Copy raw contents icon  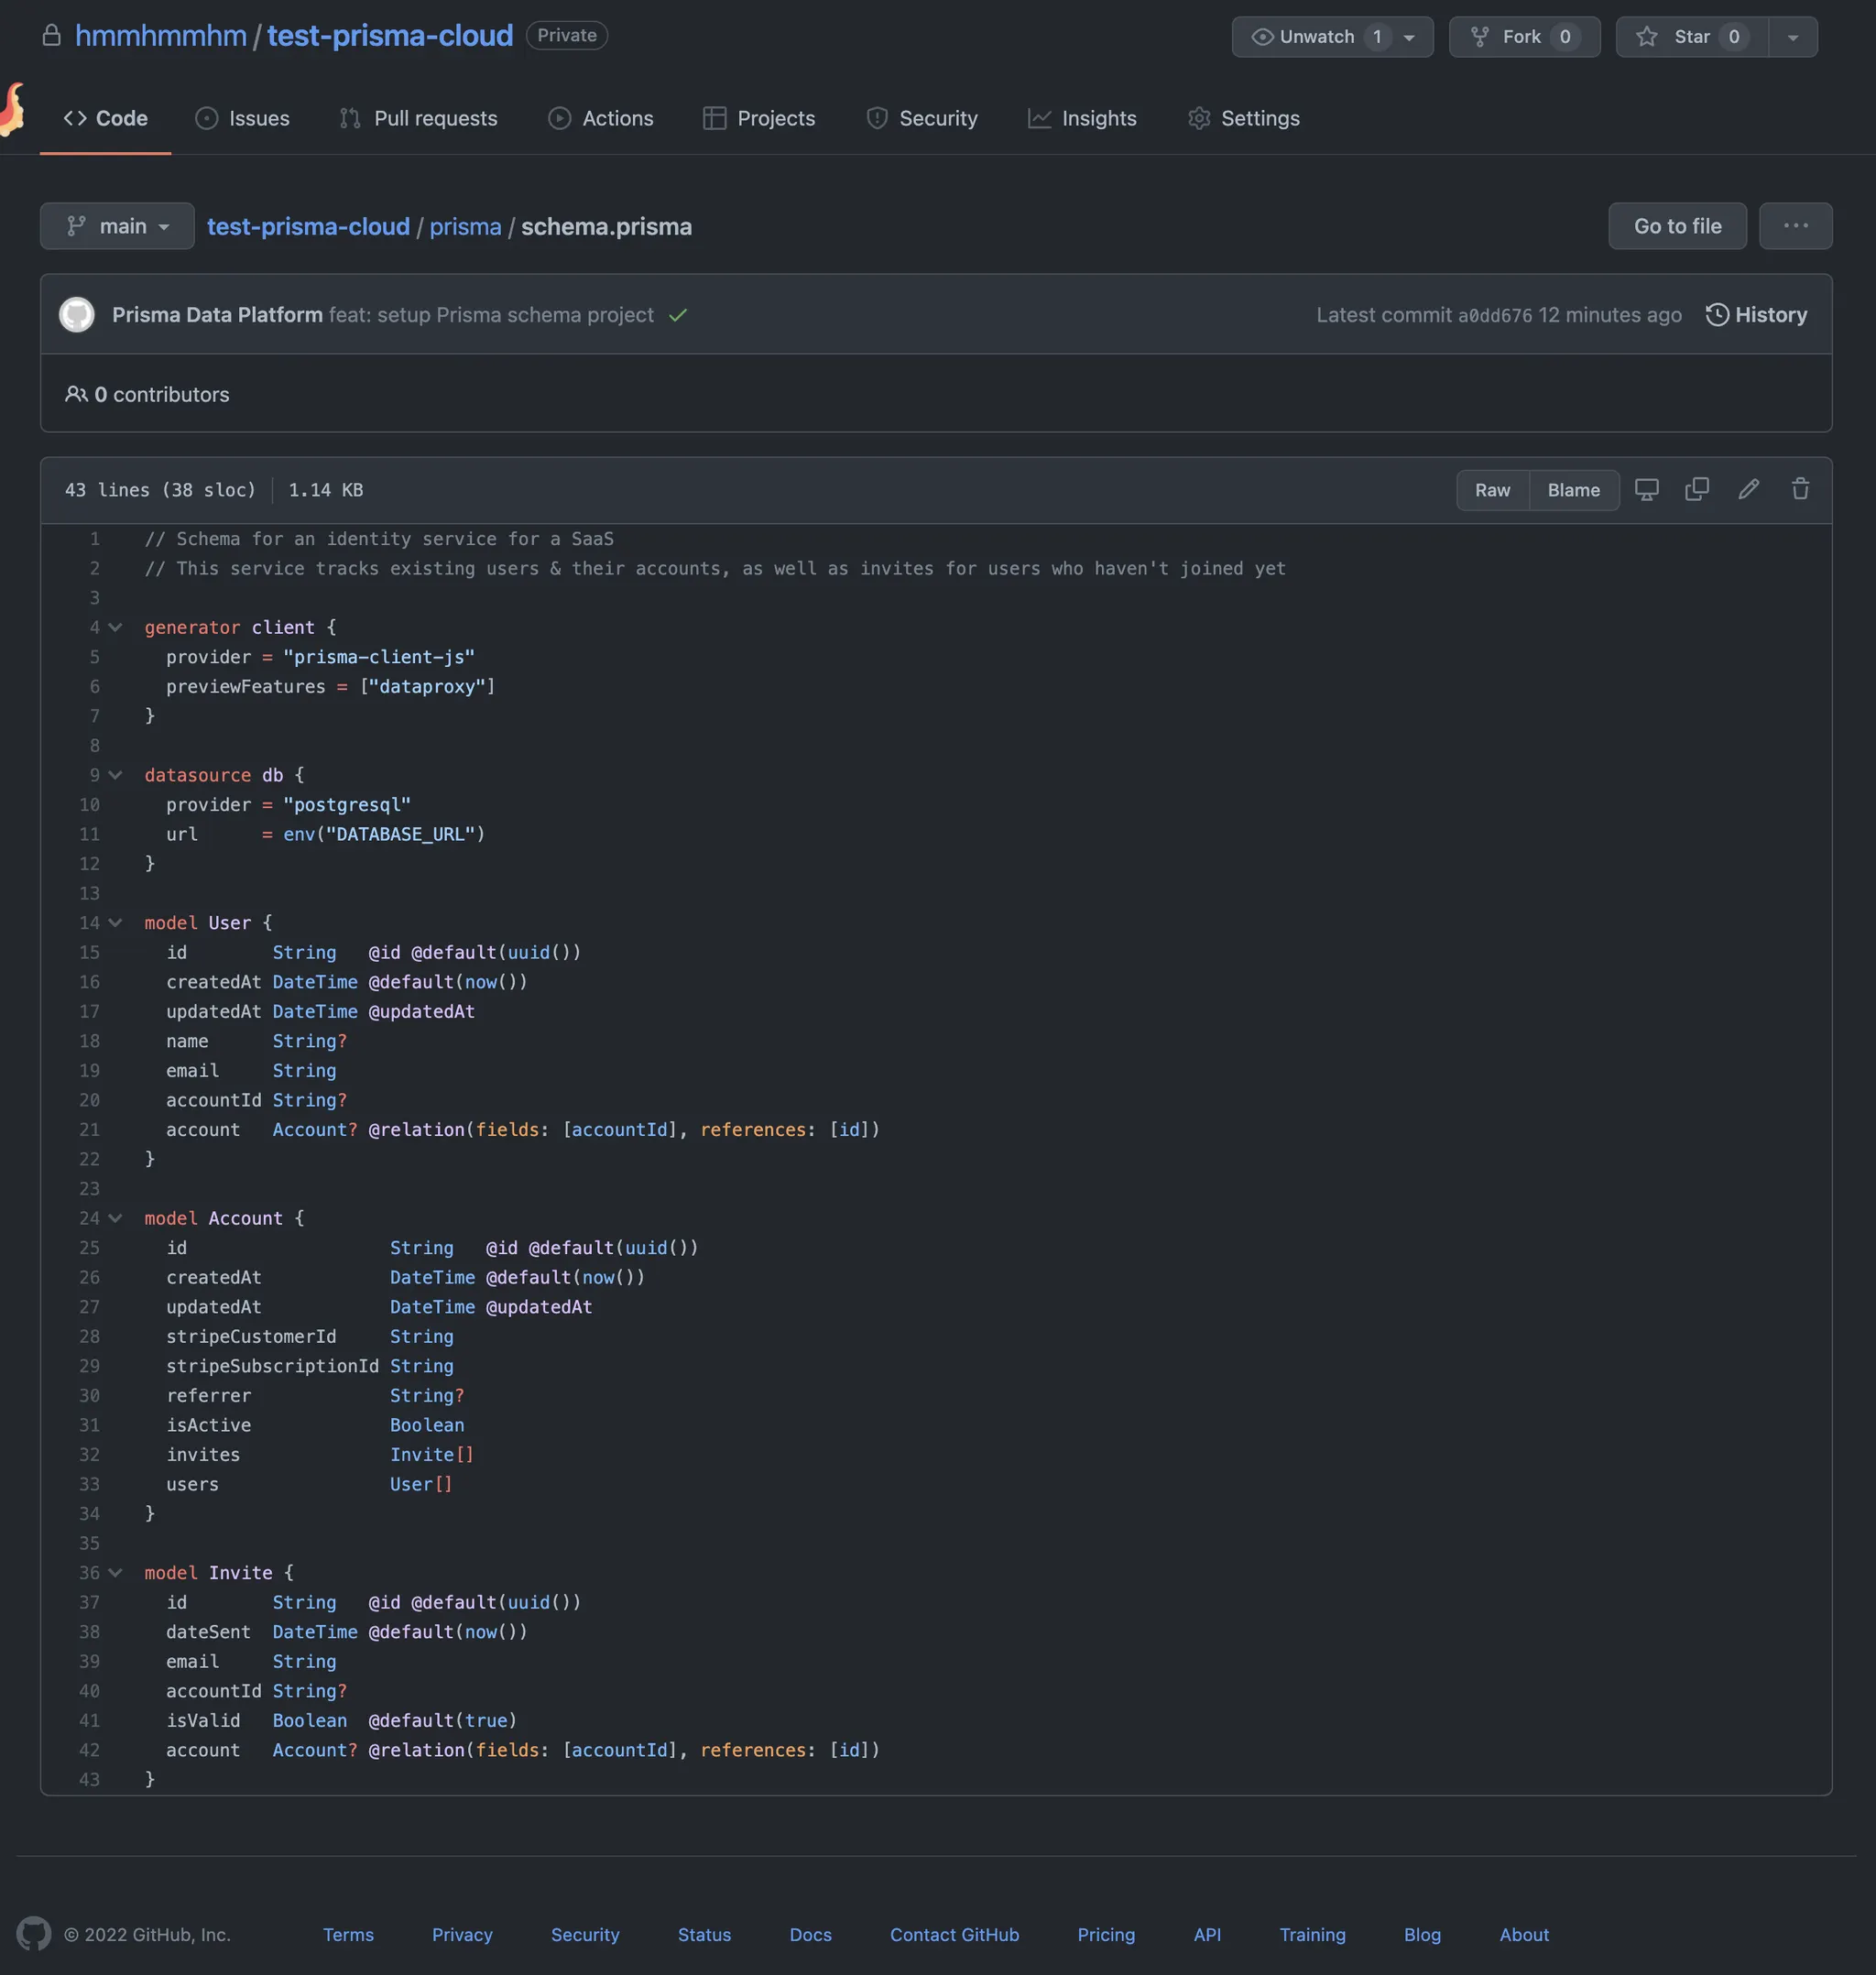[x=1697, y=490]
